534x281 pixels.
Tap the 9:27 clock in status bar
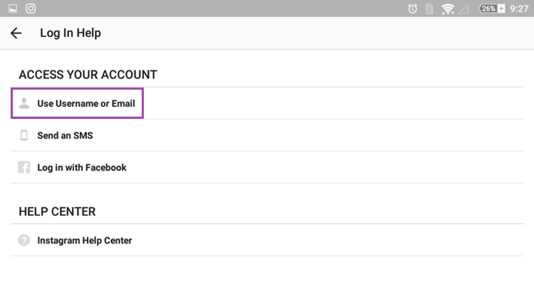point(519,8)
